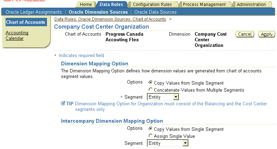Open Oracle Data Sources subtab
277x149 pixels.
coord(155,12)
